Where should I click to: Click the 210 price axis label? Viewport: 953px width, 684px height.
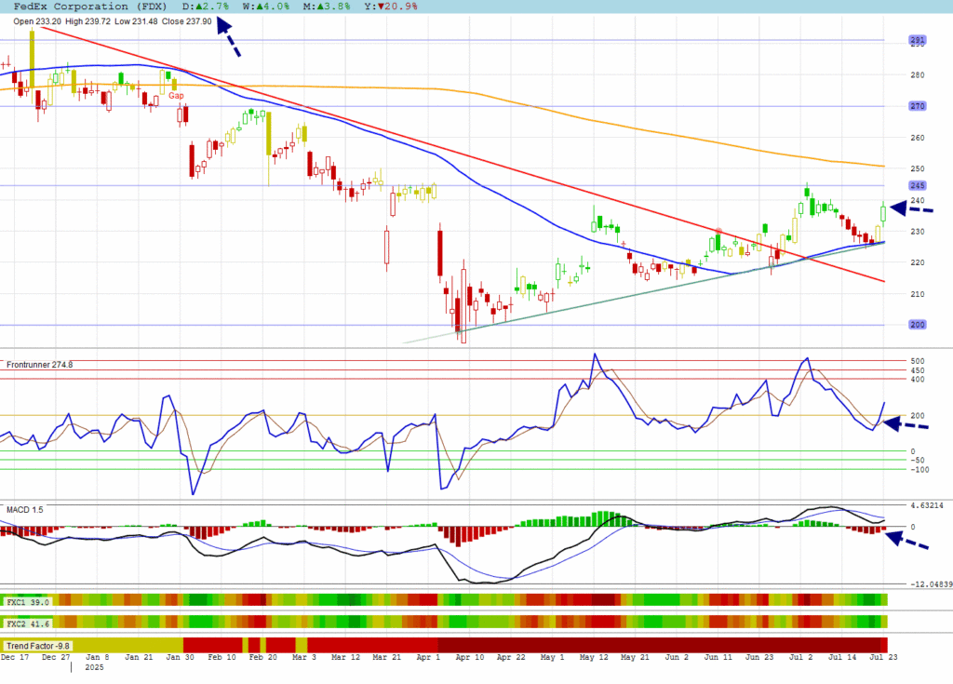coord(917,294)
